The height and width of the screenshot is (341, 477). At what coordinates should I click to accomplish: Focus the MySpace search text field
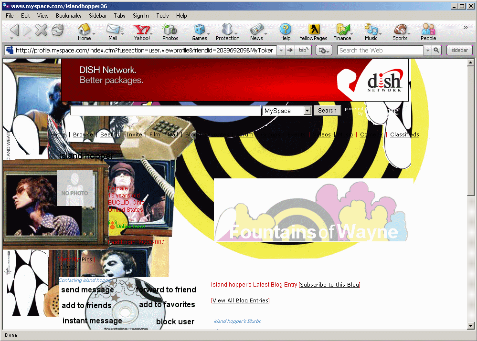[165, 111]
